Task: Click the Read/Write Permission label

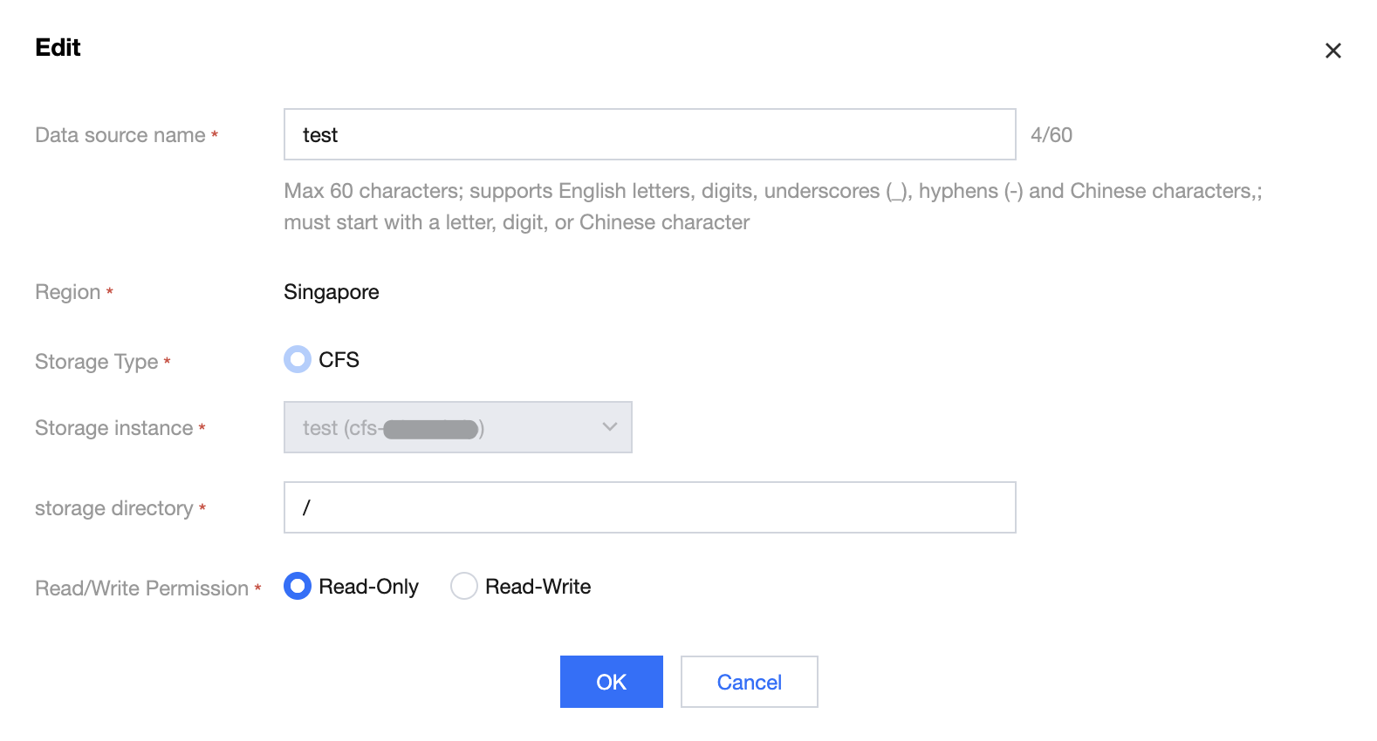Action: tap(142, 588)
